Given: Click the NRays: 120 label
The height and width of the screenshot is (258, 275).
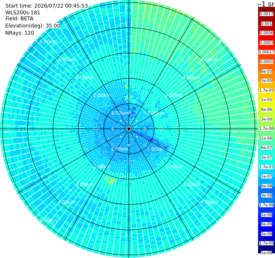Looking at the screenshot, I should [19, 33].
